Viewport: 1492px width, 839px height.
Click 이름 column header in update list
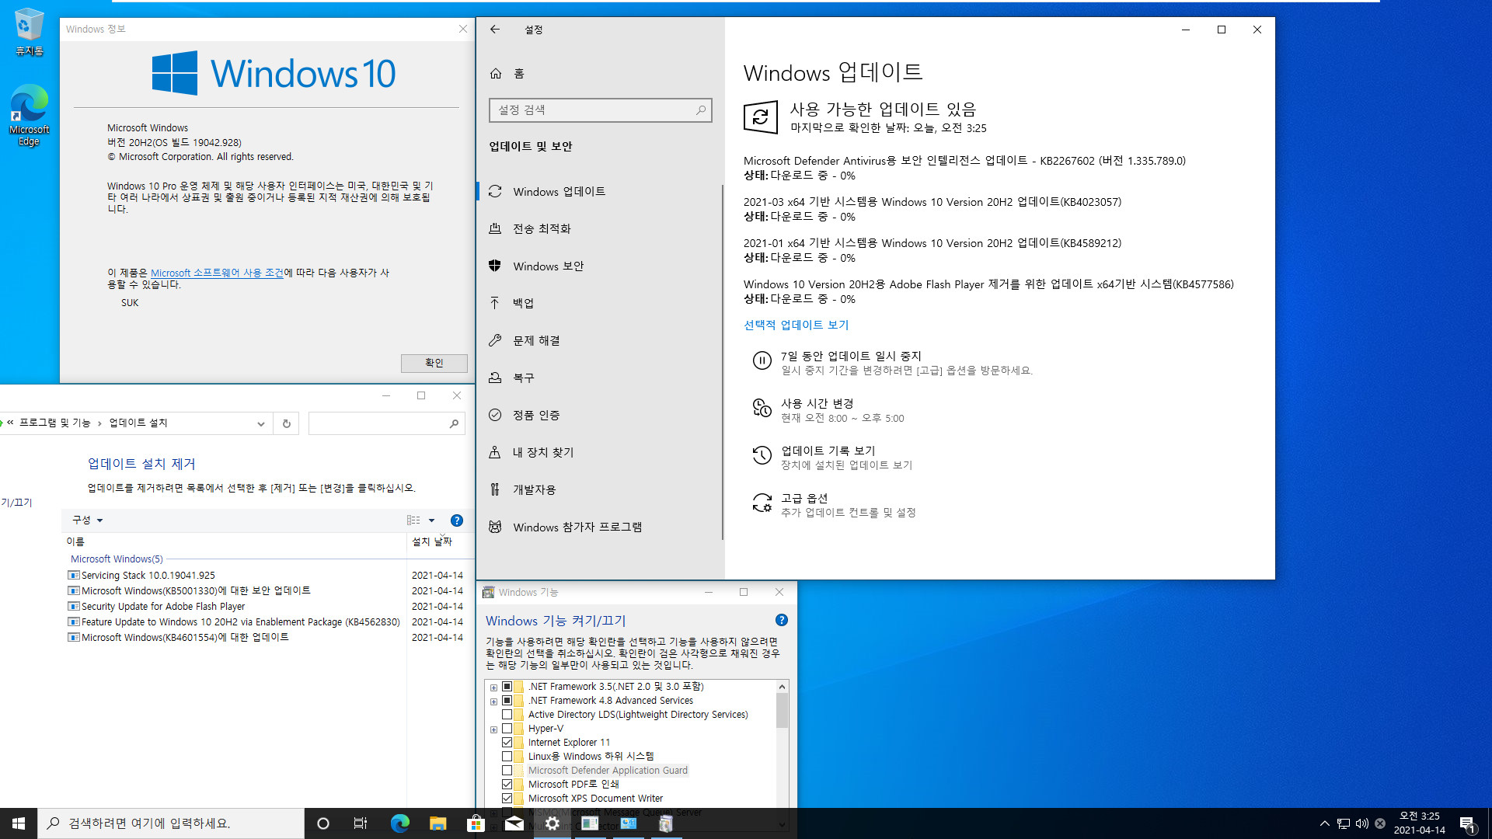(x=233, y=541)
